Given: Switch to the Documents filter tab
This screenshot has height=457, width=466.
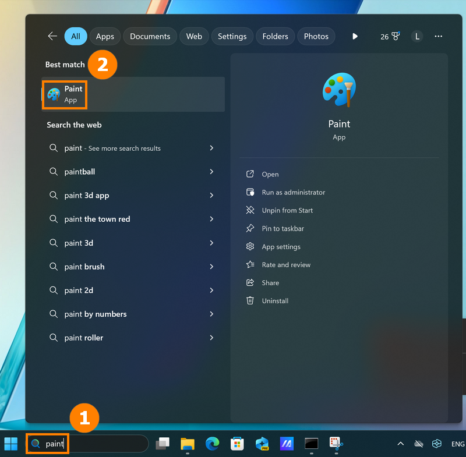Looking at the screenshot, I should [x=150, y=36].
